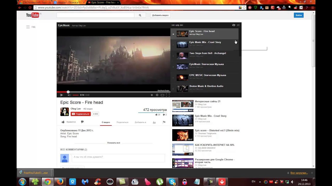The height and width of the screenshot is (186, 332).
Task: Adjust the red volume slider
Action: (x=75, y=95)
